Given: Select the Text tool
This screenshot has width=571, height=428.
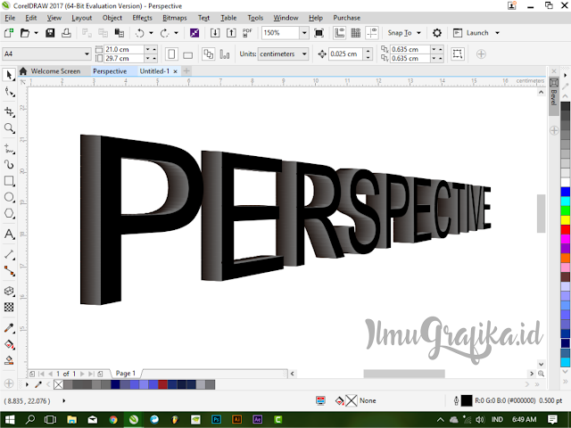Looking at the screenshot, I should pos(9,234).
